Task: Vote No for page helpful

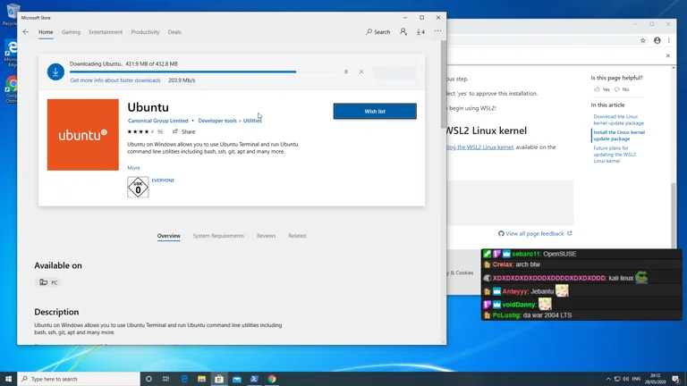Action: (x=622, y=89)
